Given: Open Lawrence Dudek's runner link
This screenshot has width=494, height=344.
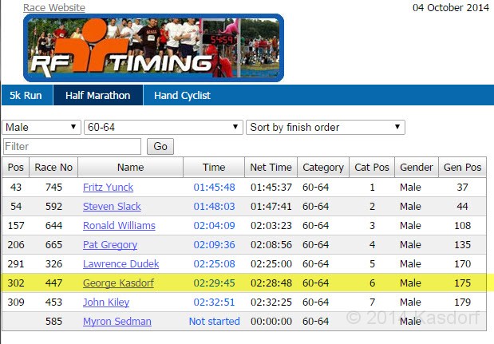Looking at the screenshot, I should coord(121,264).
